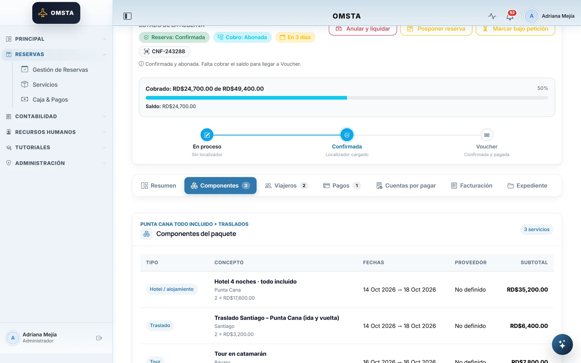
Task: Click the 3 servicios badge
Action: 537,229
